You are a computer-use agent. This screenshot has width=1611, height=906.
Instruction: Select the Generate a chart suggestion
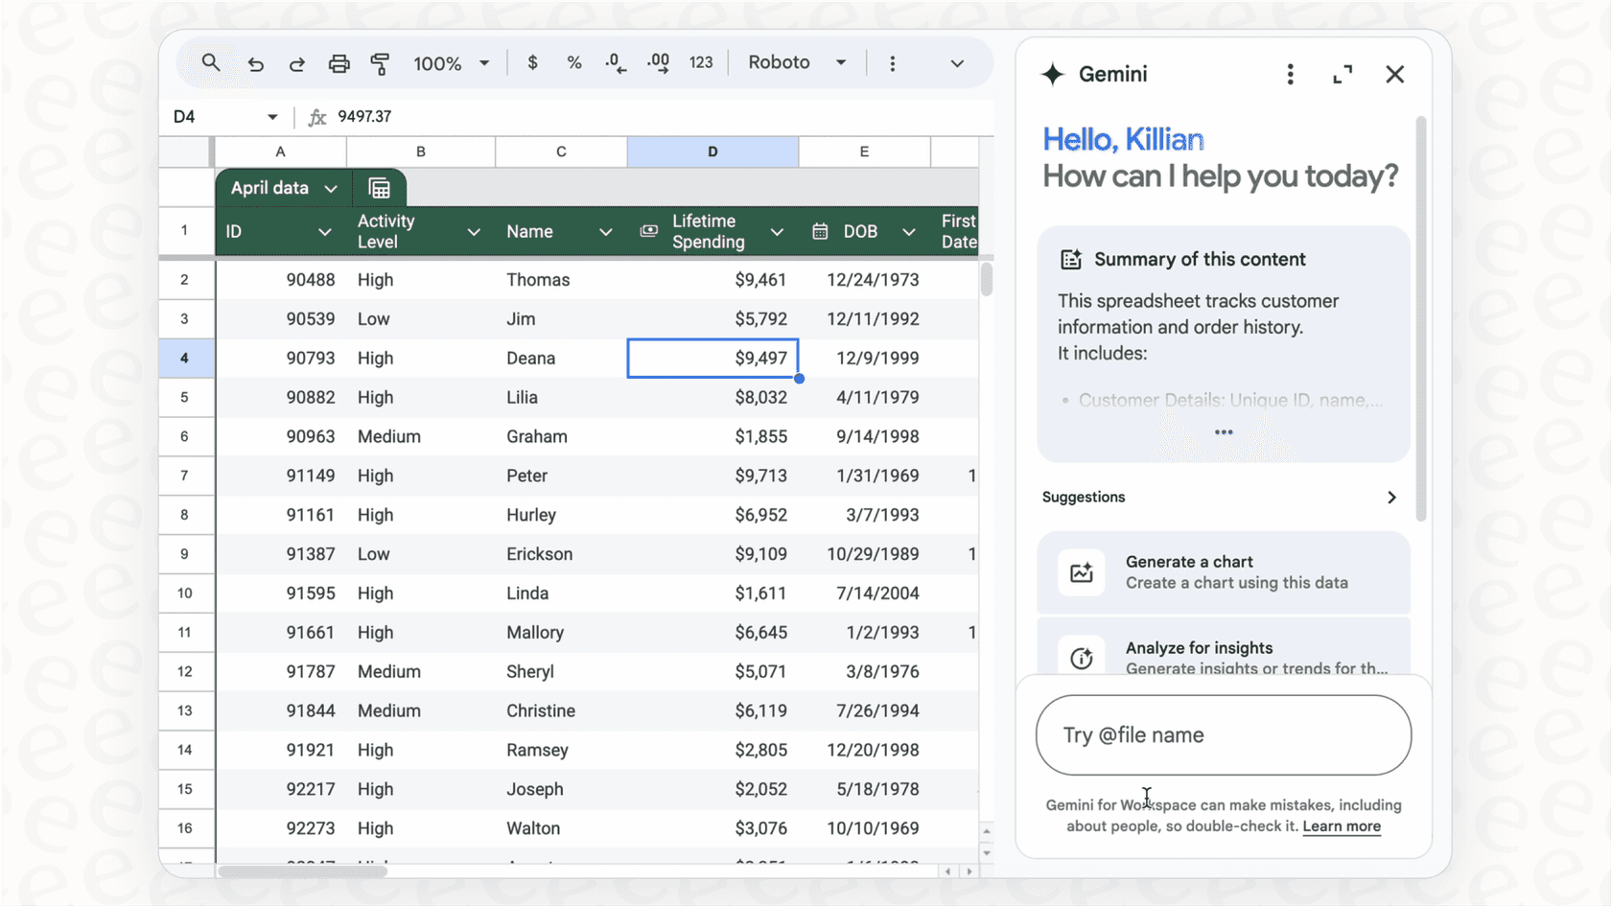(x=1223, y=571)
